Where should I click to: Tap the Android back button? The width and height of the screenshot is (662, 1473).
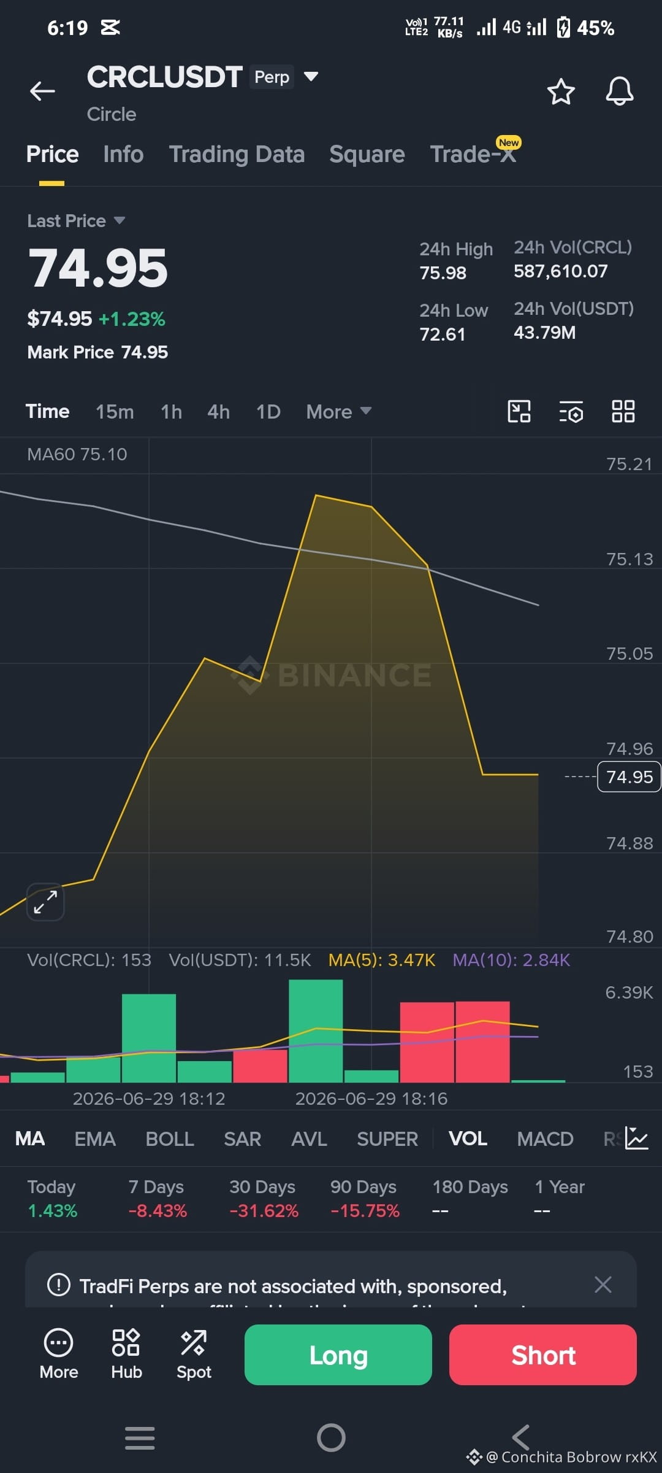(x=521, y=1437)
